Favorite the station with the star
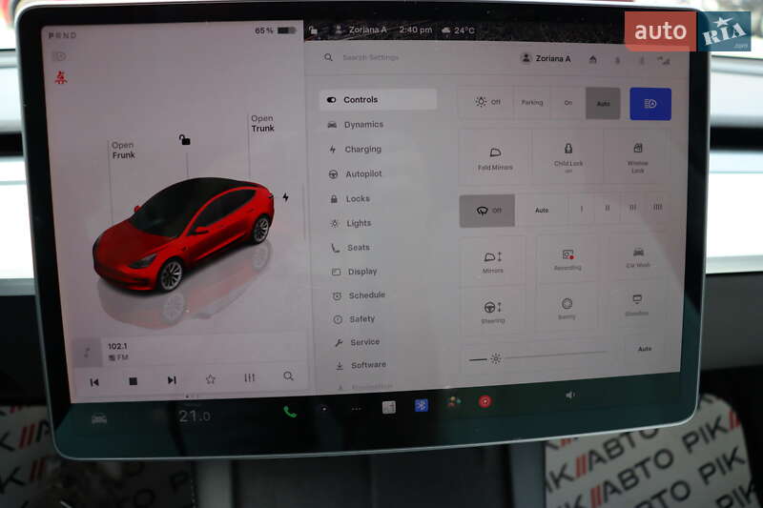Viewport: 763px width, 508px height. [210, 379]
